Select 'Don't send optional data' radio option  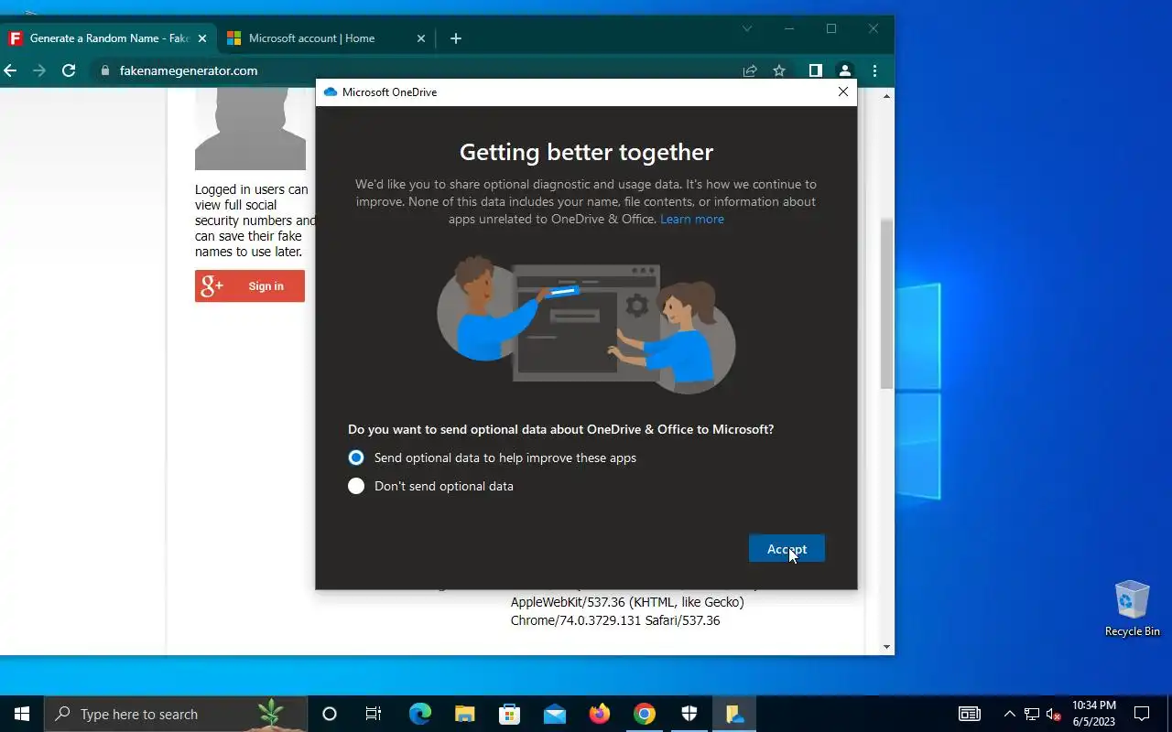[x=356, y=486]
